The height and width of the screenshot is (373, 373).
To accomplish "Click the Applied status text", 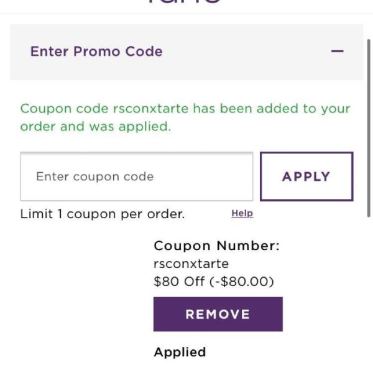I will point(180,352).
